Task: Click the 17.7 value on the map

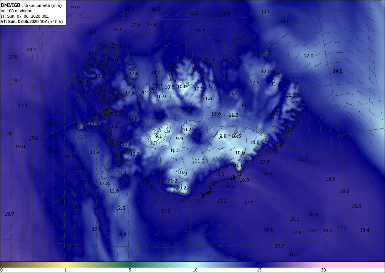Action: (x=280, y=246)
